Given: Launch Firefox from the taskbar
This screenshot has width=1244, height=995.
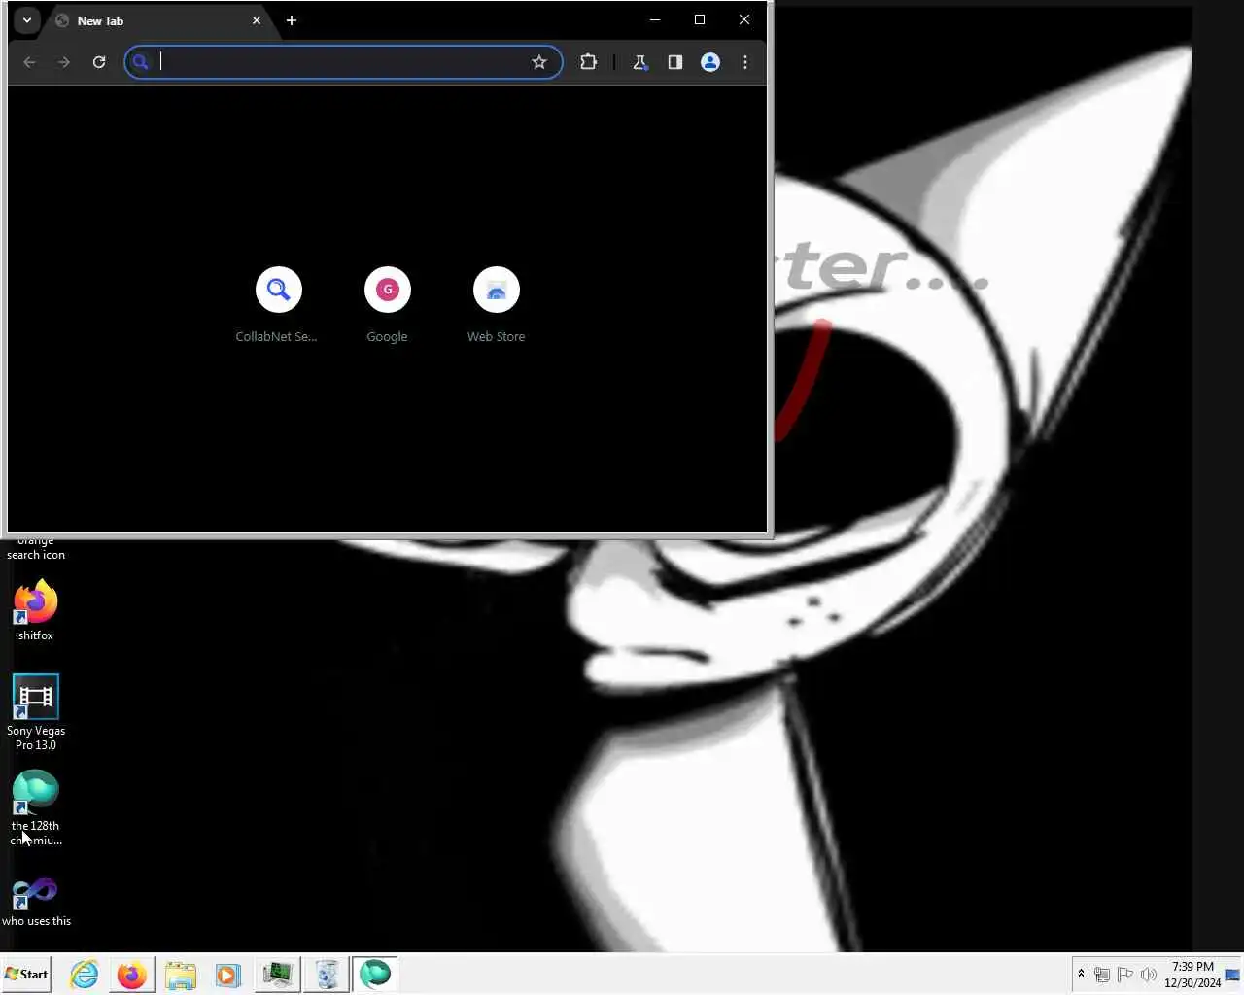Looking at the screenshot, I should pyautogui.click(x=131, y=974).
